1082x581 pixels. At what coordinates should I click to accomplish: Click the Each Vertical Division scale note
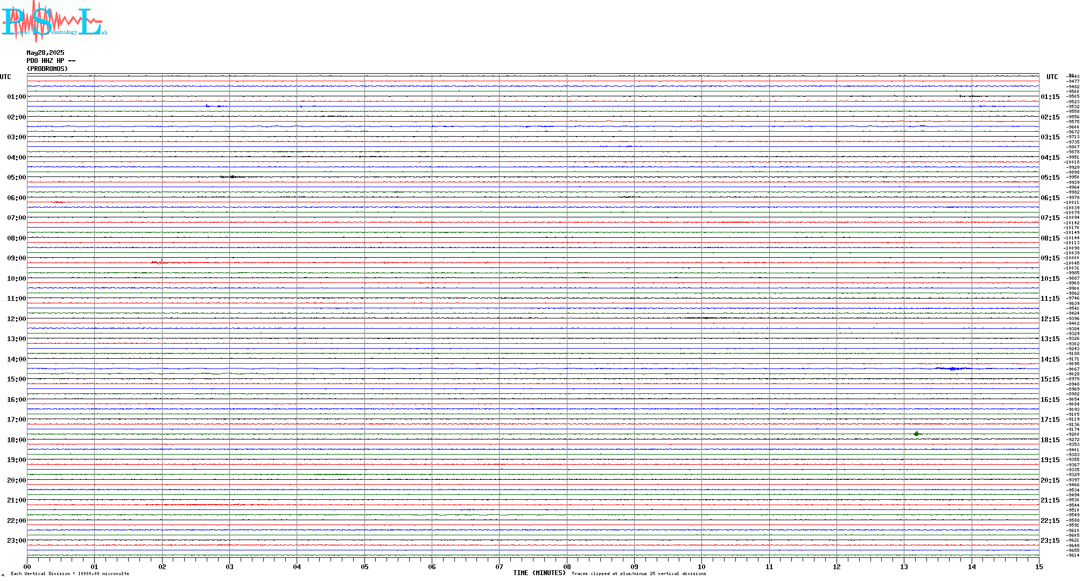(x=70, y=573)
